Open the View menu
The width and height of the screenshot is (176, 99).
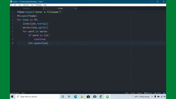click(20, 5)
